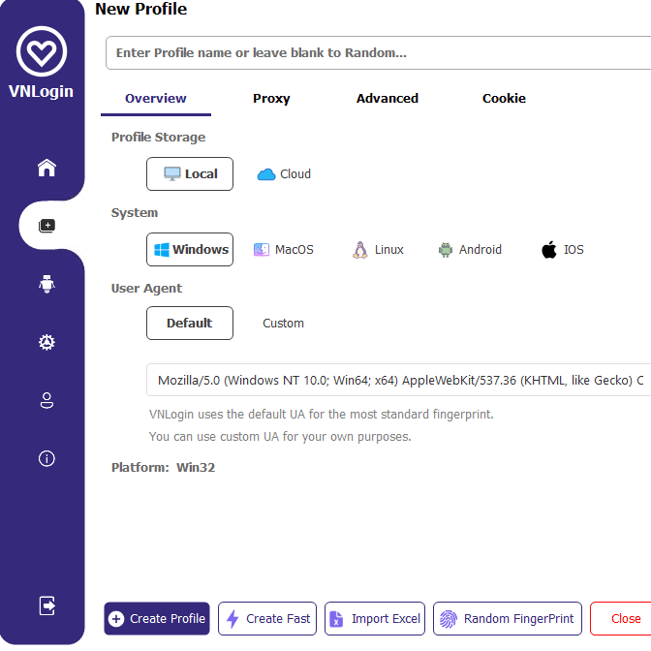The image size is (651, 651).
Task: Open the user account sidebar icon
Action: pyautogui.click(x=46, y=400)
